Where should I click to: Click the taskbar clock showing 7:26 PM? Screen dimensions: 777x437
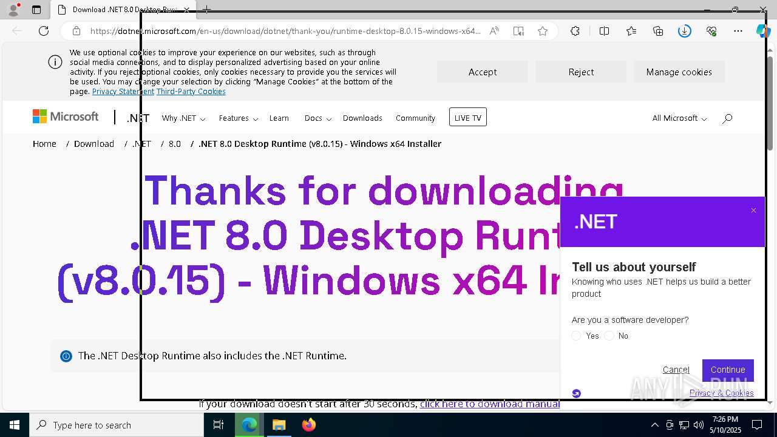[x=725, y=425]
